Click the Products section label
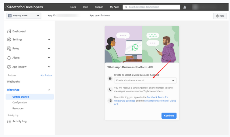230x137 pixels. pyautogui.click(x=12, y=75)
